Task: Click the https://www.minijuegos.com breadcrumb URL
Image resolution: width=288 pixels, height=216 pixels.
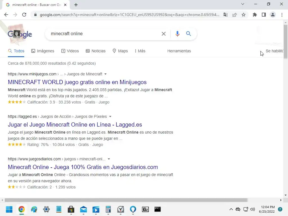Action: pos(32,74)
